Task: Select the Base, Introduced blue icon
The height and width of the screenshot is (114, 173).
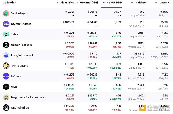Action: click(6, 55)
